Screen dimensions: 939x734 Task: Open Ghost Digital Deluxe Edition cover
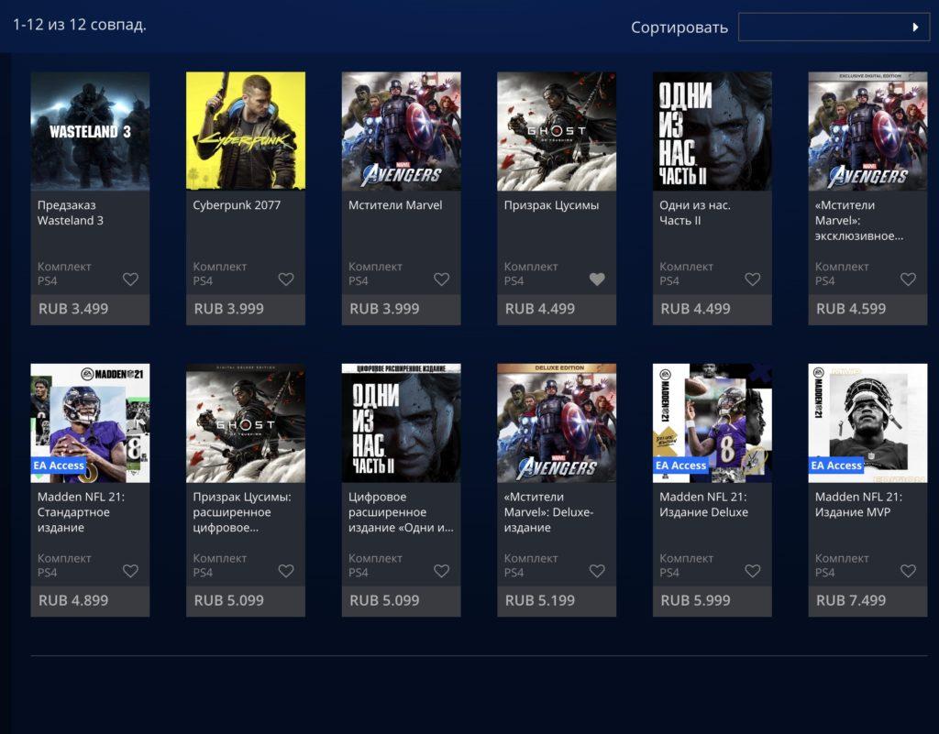pyautogui.click(x=246, y=423)
